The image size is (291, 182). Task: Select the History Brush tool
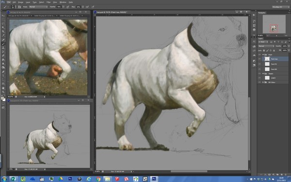click(3, 51)
